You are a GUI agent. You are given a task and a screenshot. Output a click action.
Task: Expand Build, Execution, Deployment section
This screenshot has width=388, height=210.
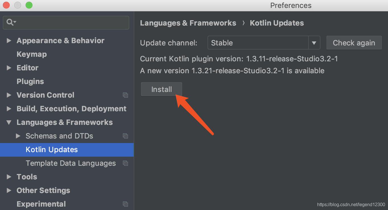pos(9,109)
